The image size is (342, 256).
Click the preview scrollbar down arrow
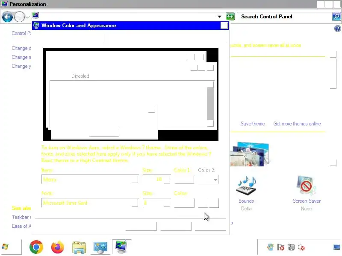click(x=210, y=123)
